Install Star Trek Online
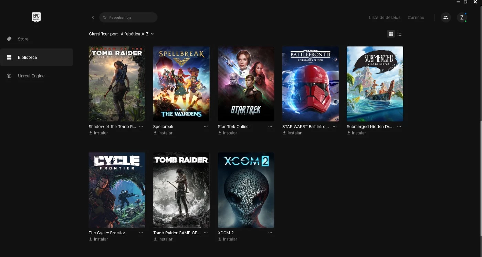Viewport: 482px width, 257px height. point(228,133)
